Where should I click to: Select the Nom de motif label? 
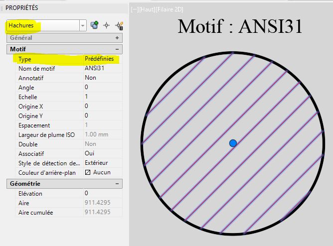(37, 69)
